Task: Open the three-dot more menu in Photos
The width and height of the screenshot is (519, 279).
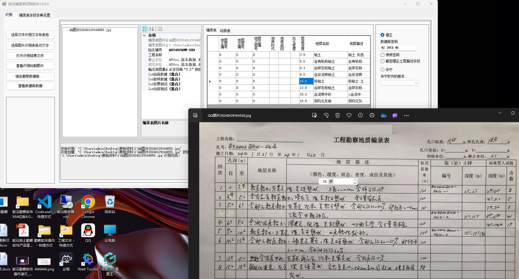Action: [406, 115]
